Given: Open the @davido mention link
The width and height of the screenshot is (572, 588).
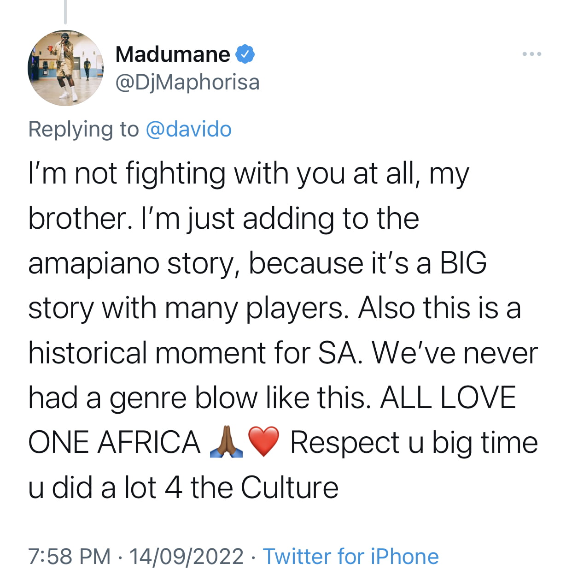Looking at the screenshot, I should pos(188,129).
